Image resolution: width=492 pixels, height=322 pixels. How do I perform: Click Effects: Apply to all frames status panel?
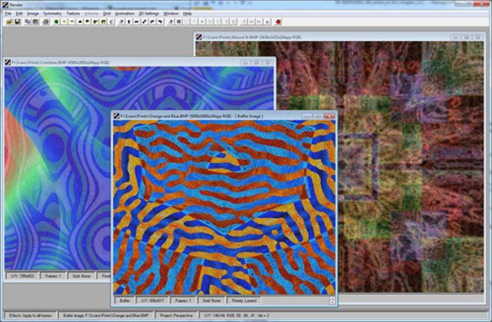[30, 315]
